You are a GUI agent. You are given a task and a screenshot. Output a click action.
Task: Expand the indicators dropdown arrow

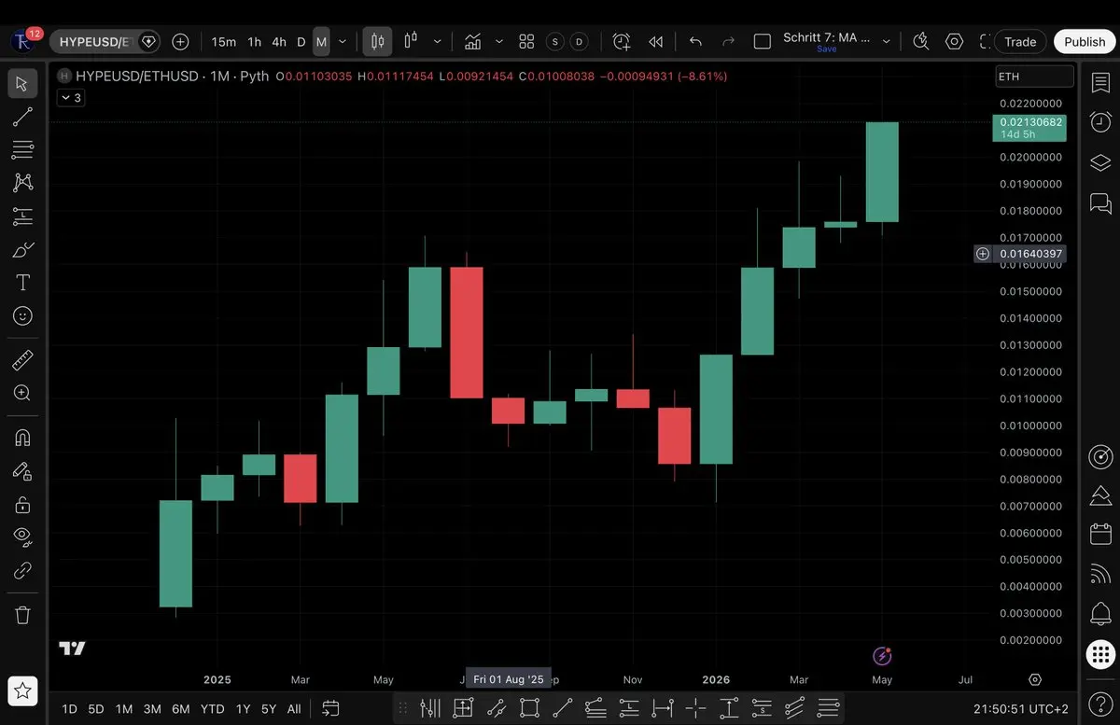(x=498, y=41)
